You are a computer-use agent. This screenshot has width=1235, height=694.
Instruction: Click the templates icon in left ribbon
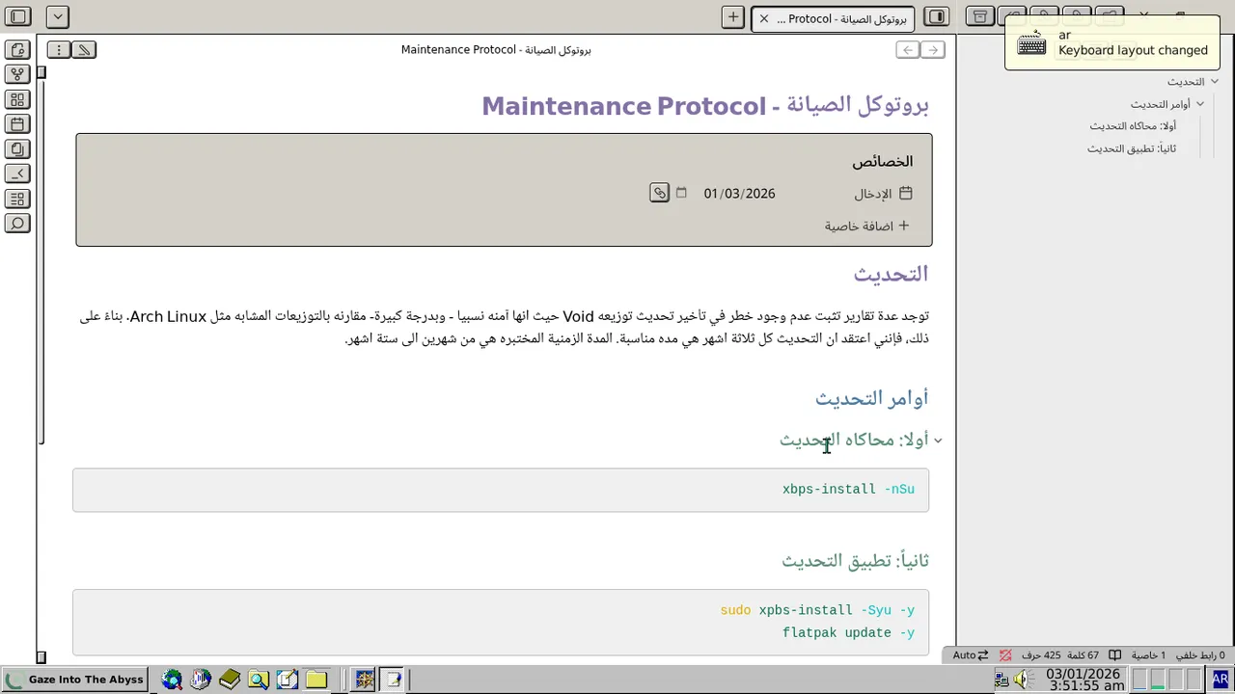17,149
